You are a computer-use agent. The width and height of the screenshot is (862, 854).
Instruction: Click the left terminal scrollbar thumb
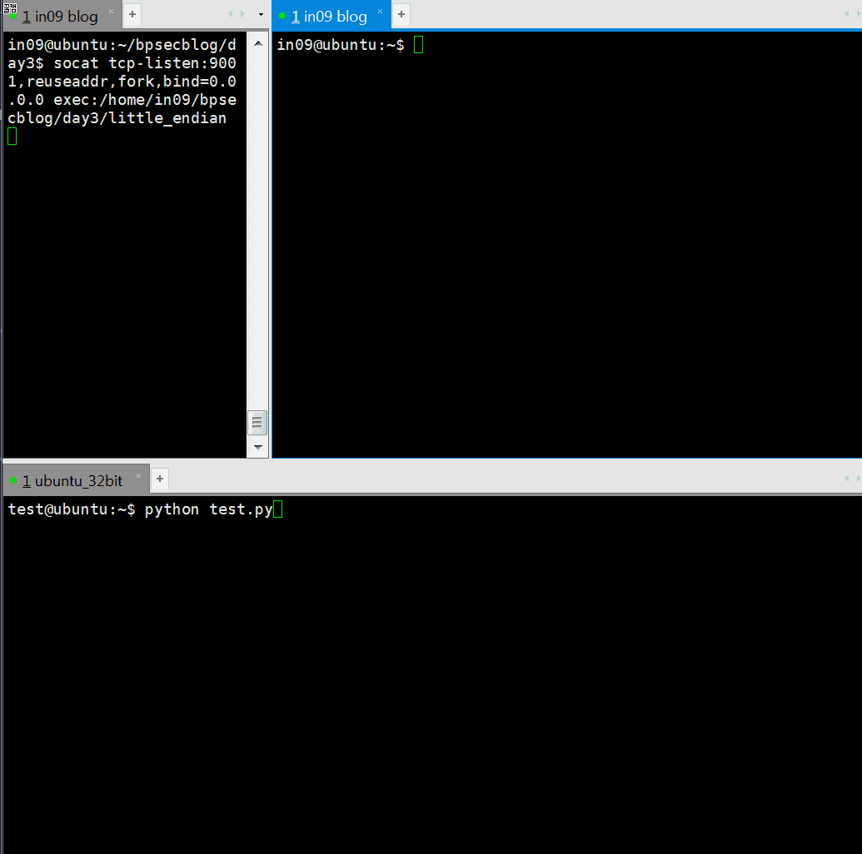pyautogui.click(x=257, y=423)
